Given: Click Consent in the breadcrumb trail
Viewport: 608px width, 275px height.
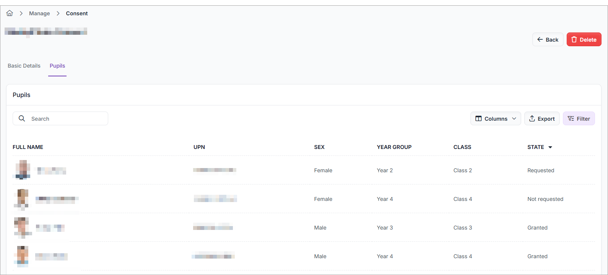Looking at the screenshot, I should 76,13.
